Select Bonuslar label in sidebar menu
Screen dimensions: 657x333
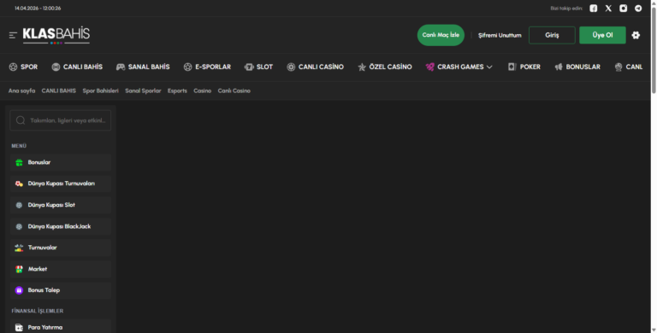(x=39, y=162)
